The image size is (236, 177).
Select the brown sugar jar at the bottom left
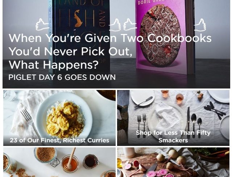(45, 155)
